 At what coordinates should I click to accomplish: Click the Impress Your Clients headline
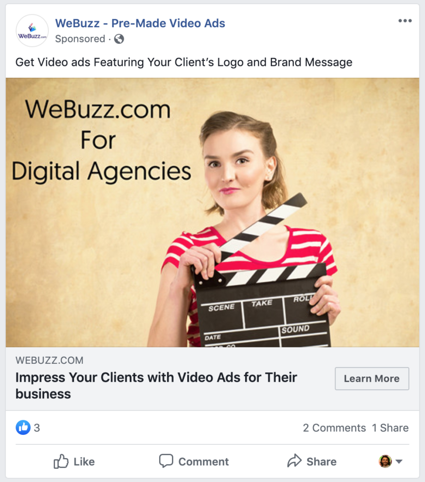[x=156, y=386]
